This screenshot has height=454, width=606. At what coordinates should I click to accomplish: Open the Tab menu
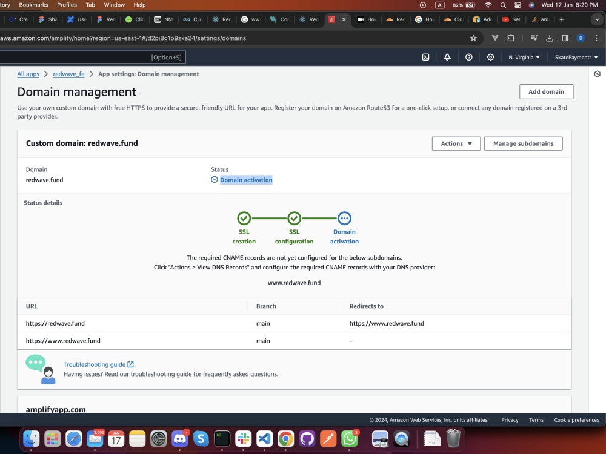[90, 5]
